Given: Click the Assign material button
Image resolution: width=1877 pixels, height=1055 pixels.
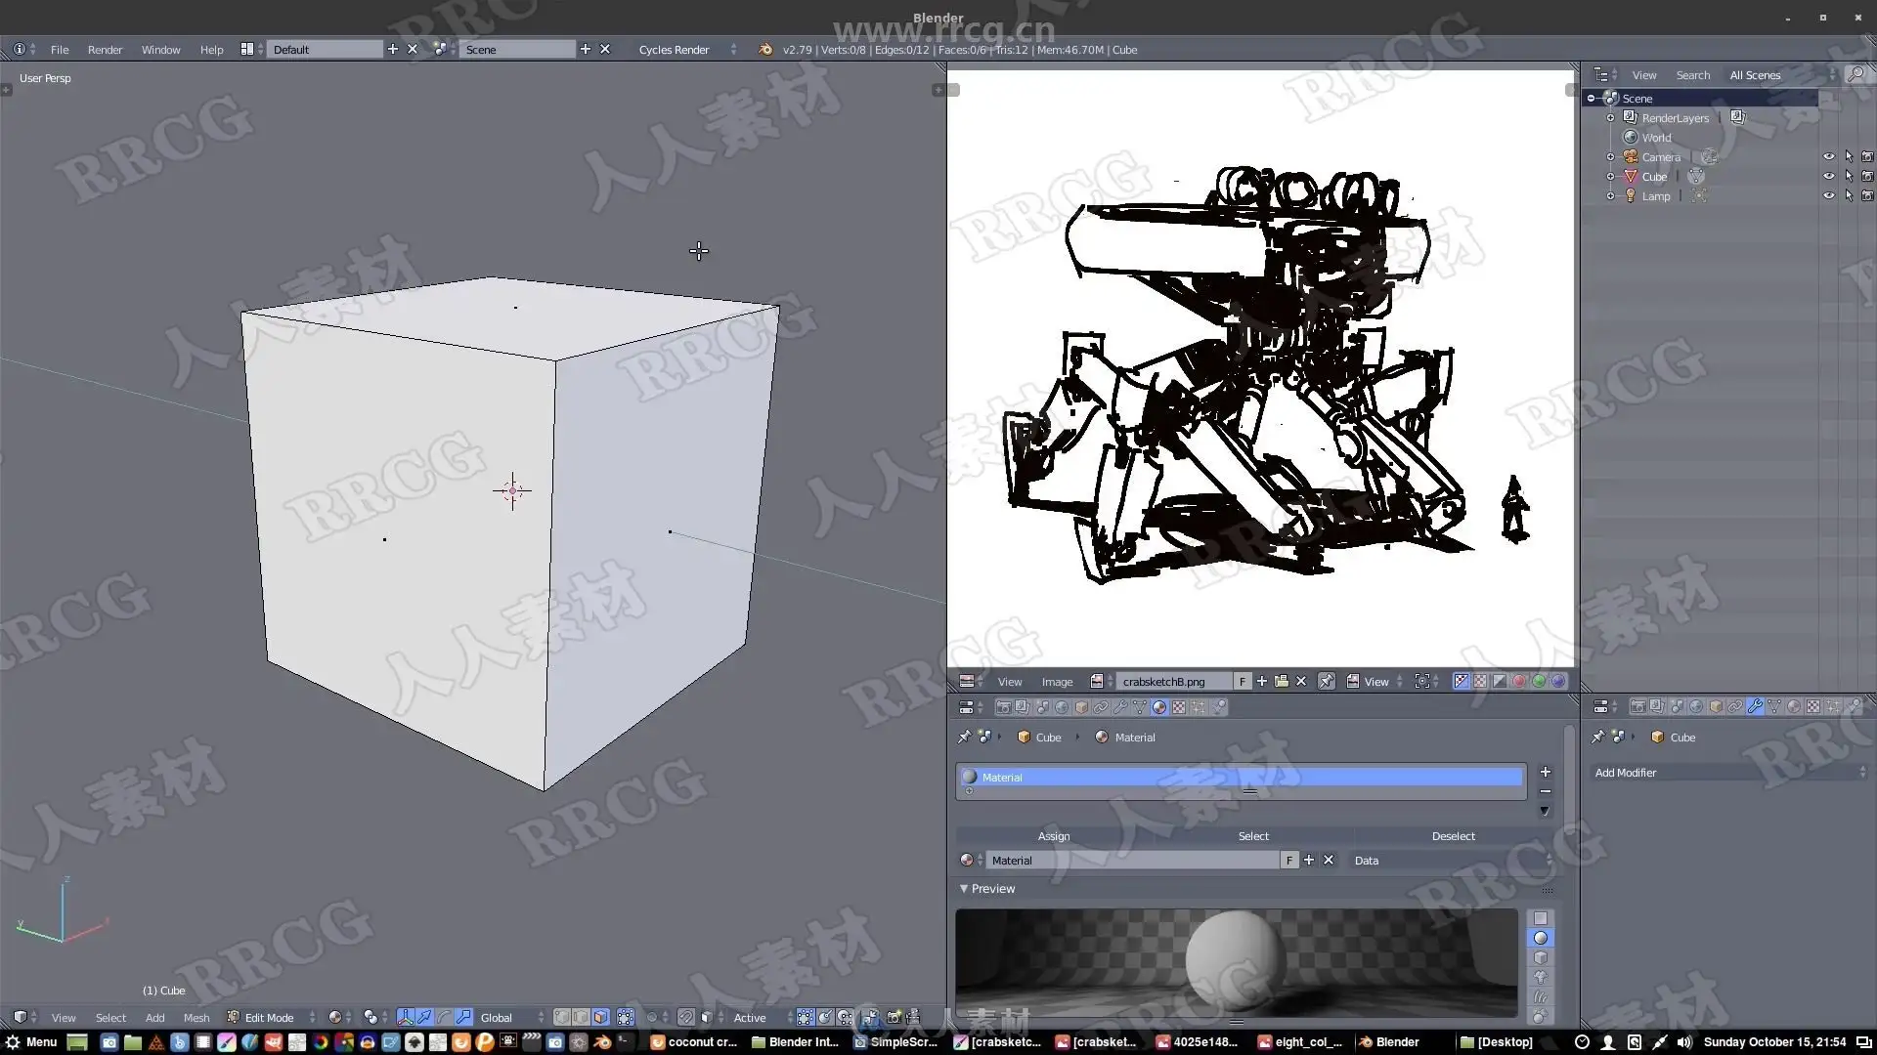Looking at the screenshot, I should tap(1054, 836).
